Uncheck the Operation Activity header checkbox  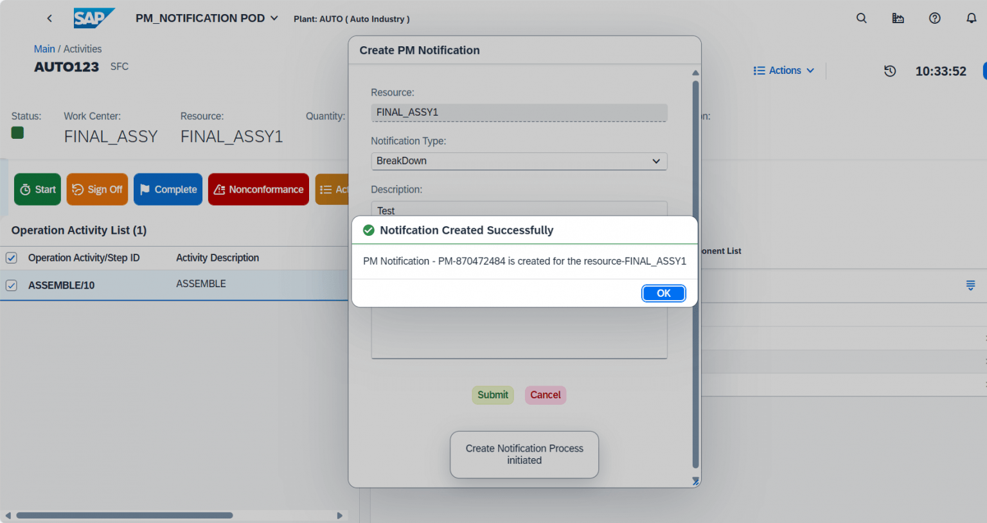pyautogui.click(x=11, y=258)
